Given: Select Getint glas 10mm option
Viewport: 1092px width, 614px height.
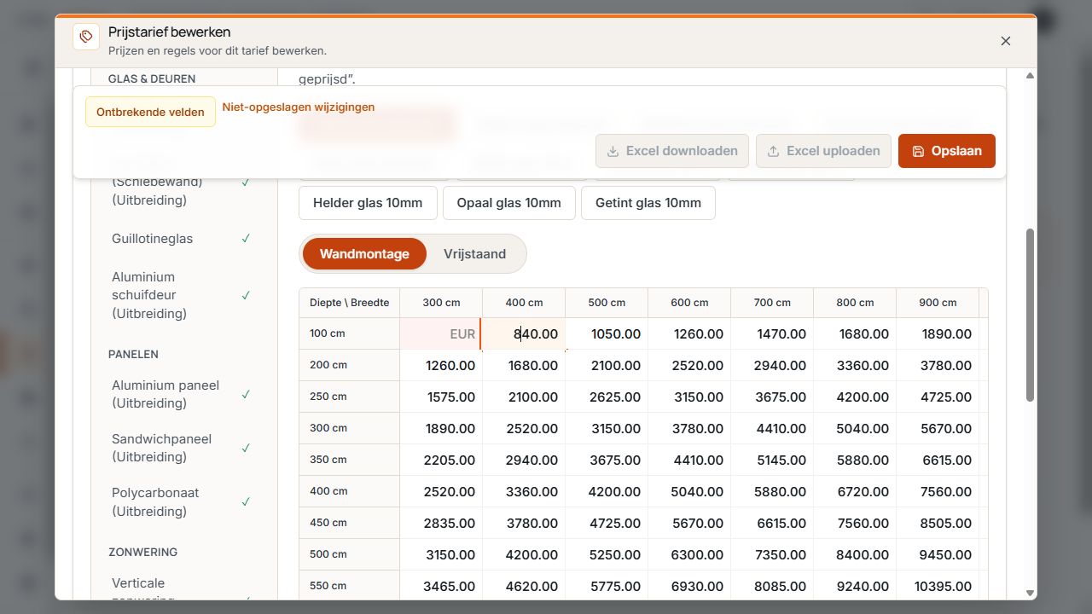Looking at the screenshot, I should pyautogui.click(x=648, y=203).
